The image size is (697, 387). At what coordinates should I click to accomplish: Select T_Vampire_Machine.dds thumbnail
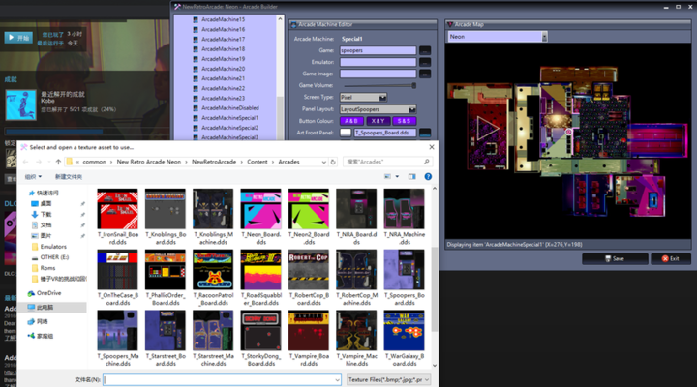(x=356, y=331)
